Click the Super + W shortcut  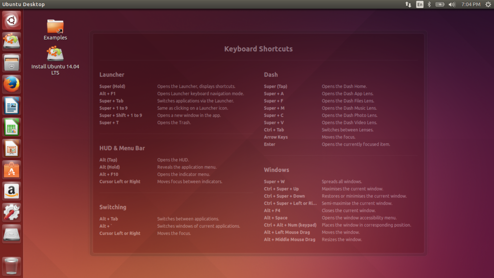point(274,181)
